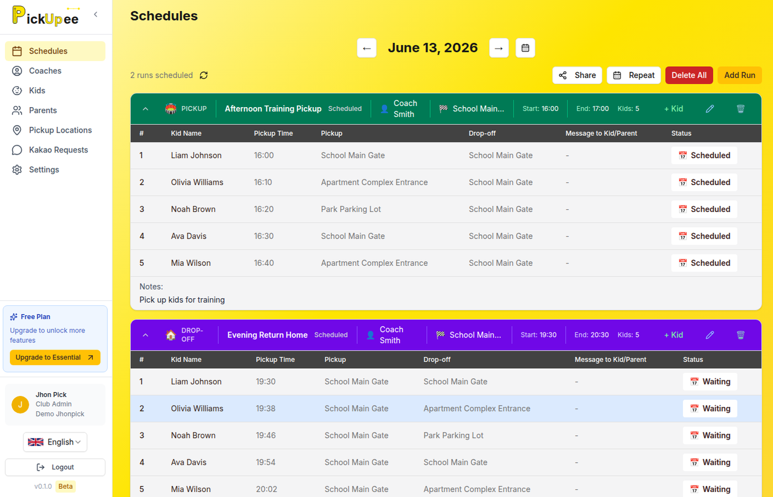The height and width of the screenshot is (497, 773).
Task: Click Park Parking Lot drop-off cell
Action: pos(453,436)
